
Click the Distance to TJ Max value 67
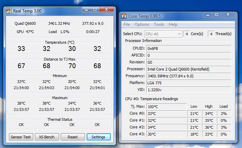tap(21, 66)
